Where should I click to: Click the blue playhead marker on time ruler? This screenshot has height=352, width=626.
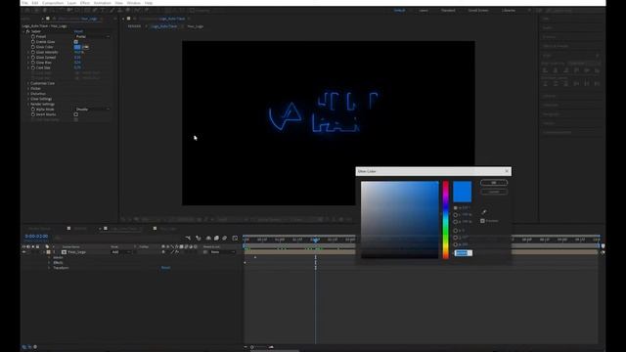click(x=315, y=240)
